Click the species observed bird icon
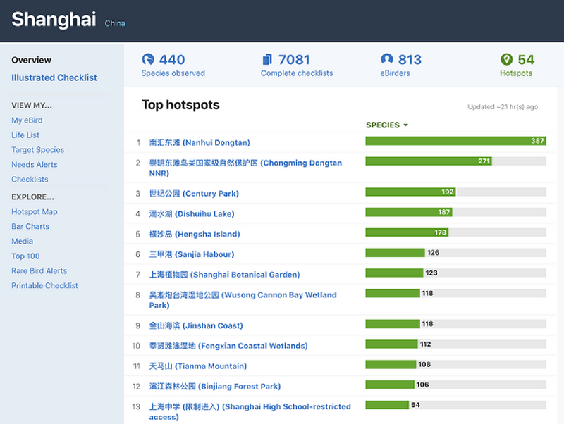 148,60
